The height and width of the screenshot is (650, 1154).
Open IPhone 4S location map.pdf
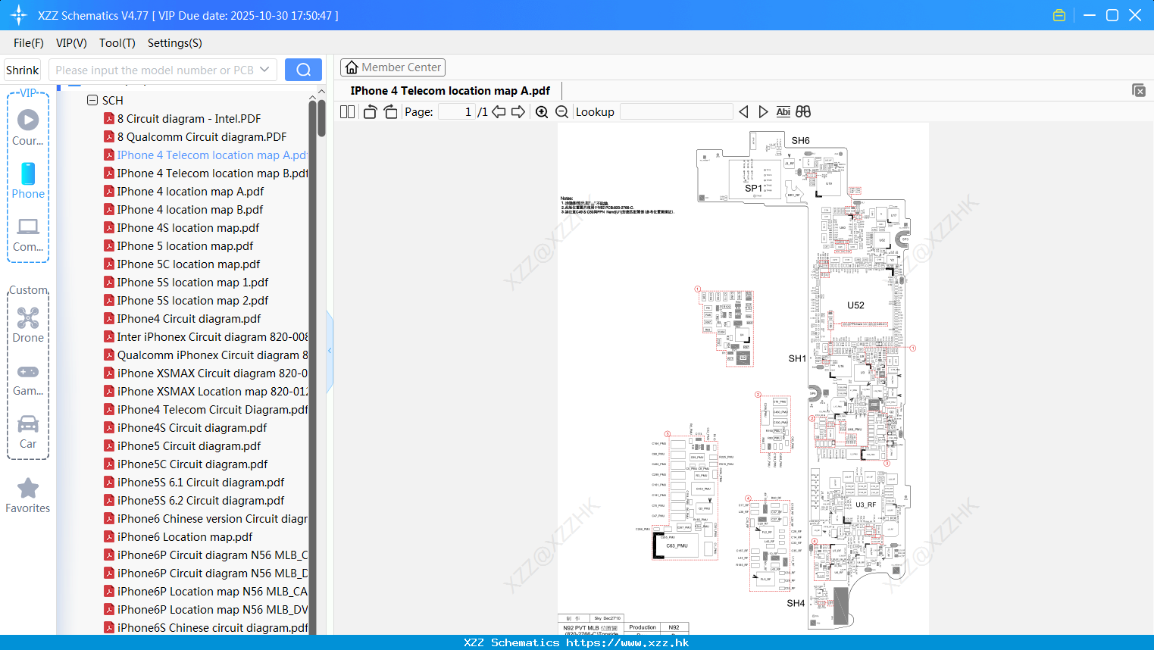tap(188, 228)
